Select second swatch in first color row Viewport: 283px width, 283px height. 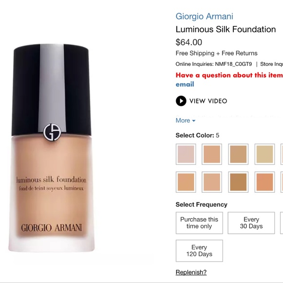212,154
